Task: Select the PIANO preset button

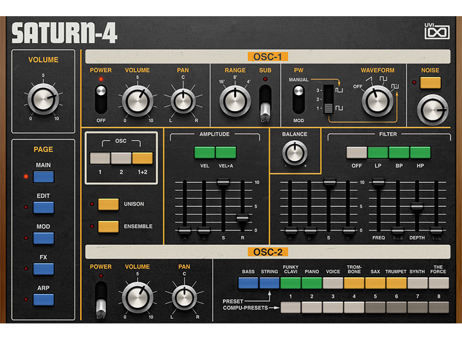Action: 312,283
